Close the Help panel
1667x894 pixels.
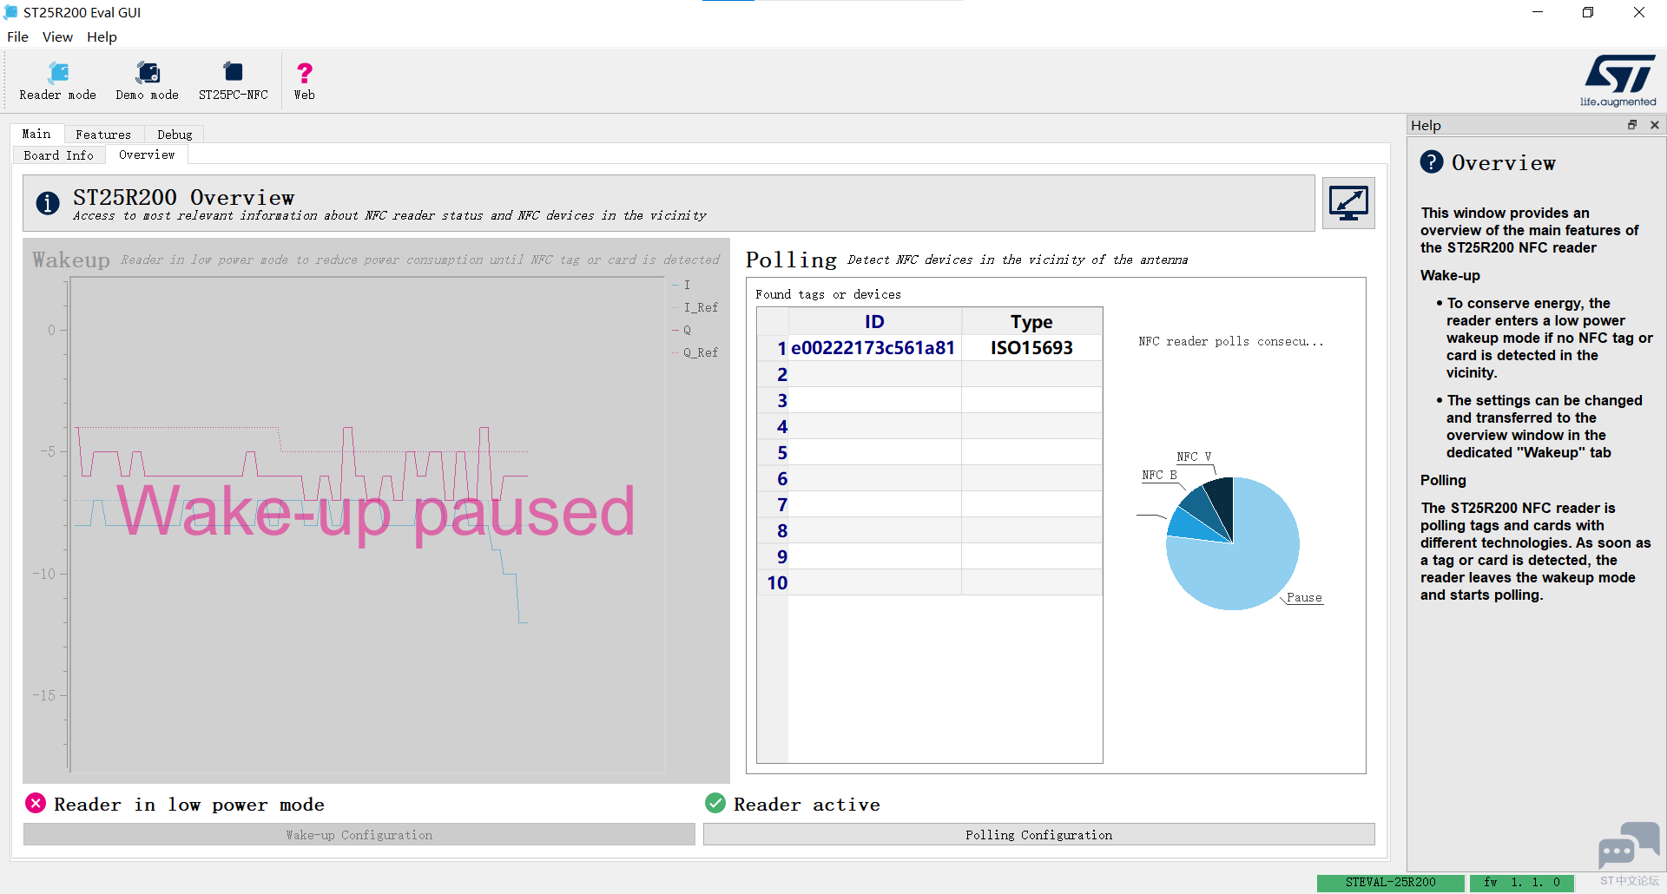(1655, 125)
